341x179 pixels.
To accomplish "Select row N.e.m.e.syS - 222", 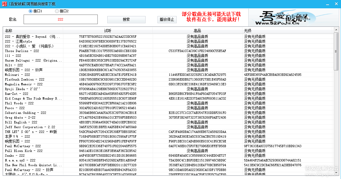I will pyautogui.click(x=167, y=160).
